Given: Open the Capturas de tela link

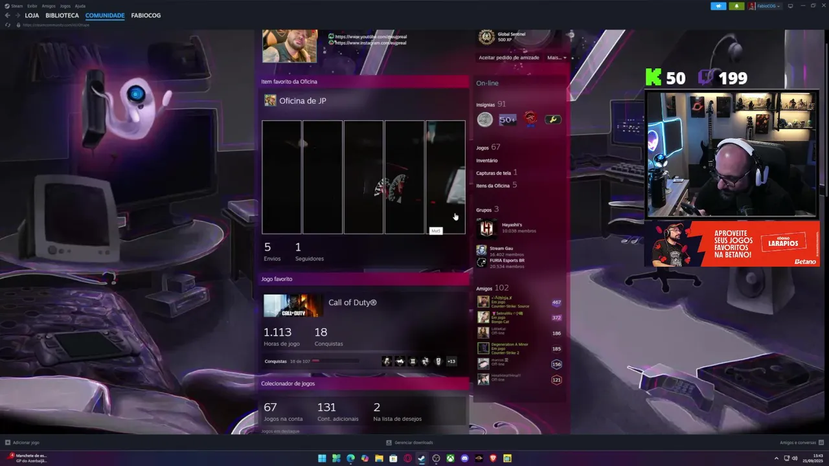Looking at the screenshot, I should pos(497,173).
